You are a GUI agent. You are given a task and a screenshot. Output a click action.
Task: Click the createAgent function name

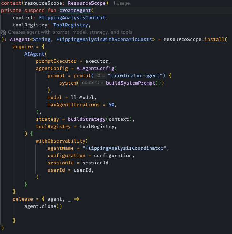pos(75,11)
